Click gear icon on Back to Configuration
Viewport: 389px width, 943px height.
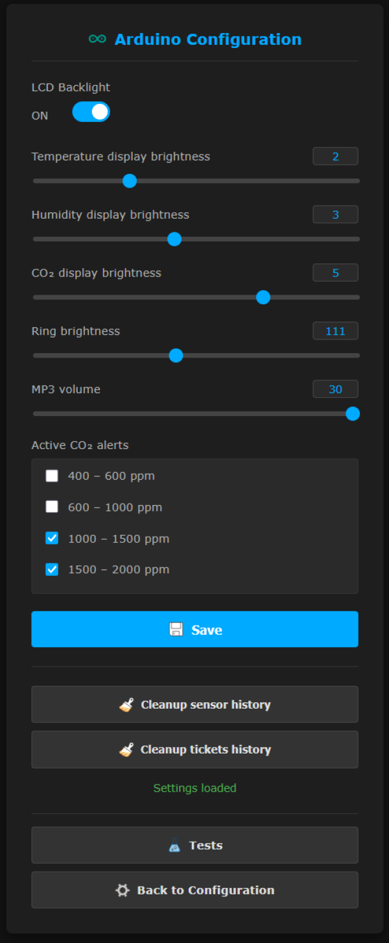pyautogui.click(x=123, y=890)
